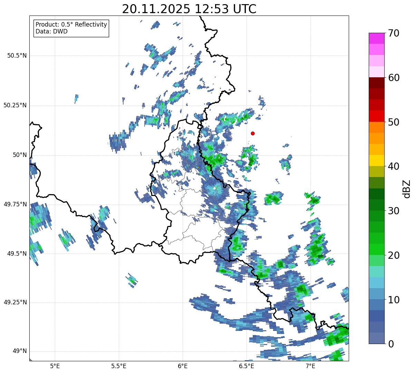
Task: Click the longitude label 5.5°E
Action: coord(119,366)
